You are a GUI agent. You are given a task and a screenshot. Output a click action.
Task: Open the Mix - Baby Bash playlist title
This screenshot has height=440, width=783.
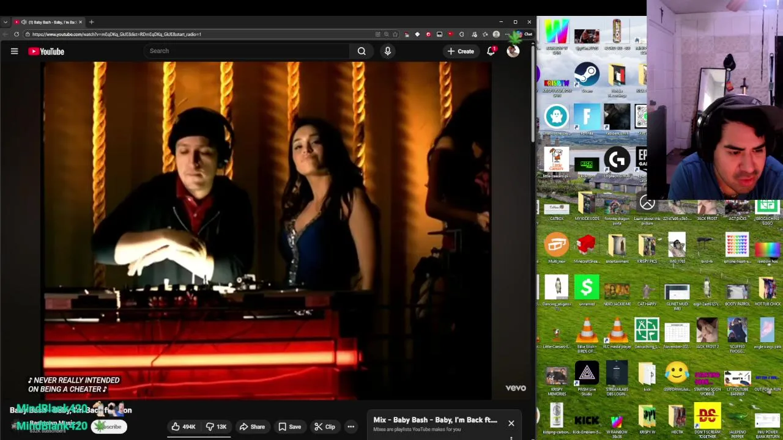pyautogui.click(x=435, y=420)
